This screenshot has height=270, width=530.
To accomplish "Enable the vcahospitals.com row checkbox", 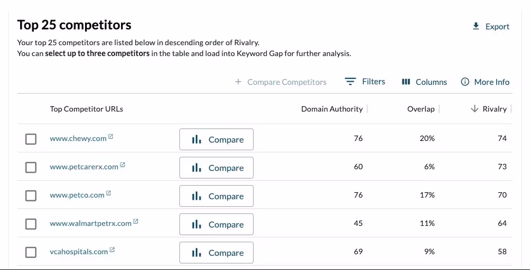I will click(31, 252).
